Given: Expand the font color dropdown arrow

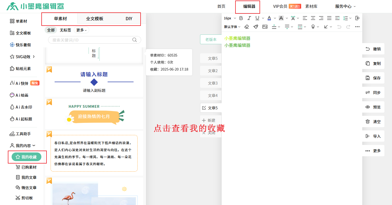Looking at the screenshot, I should click(x=275, y=18).
